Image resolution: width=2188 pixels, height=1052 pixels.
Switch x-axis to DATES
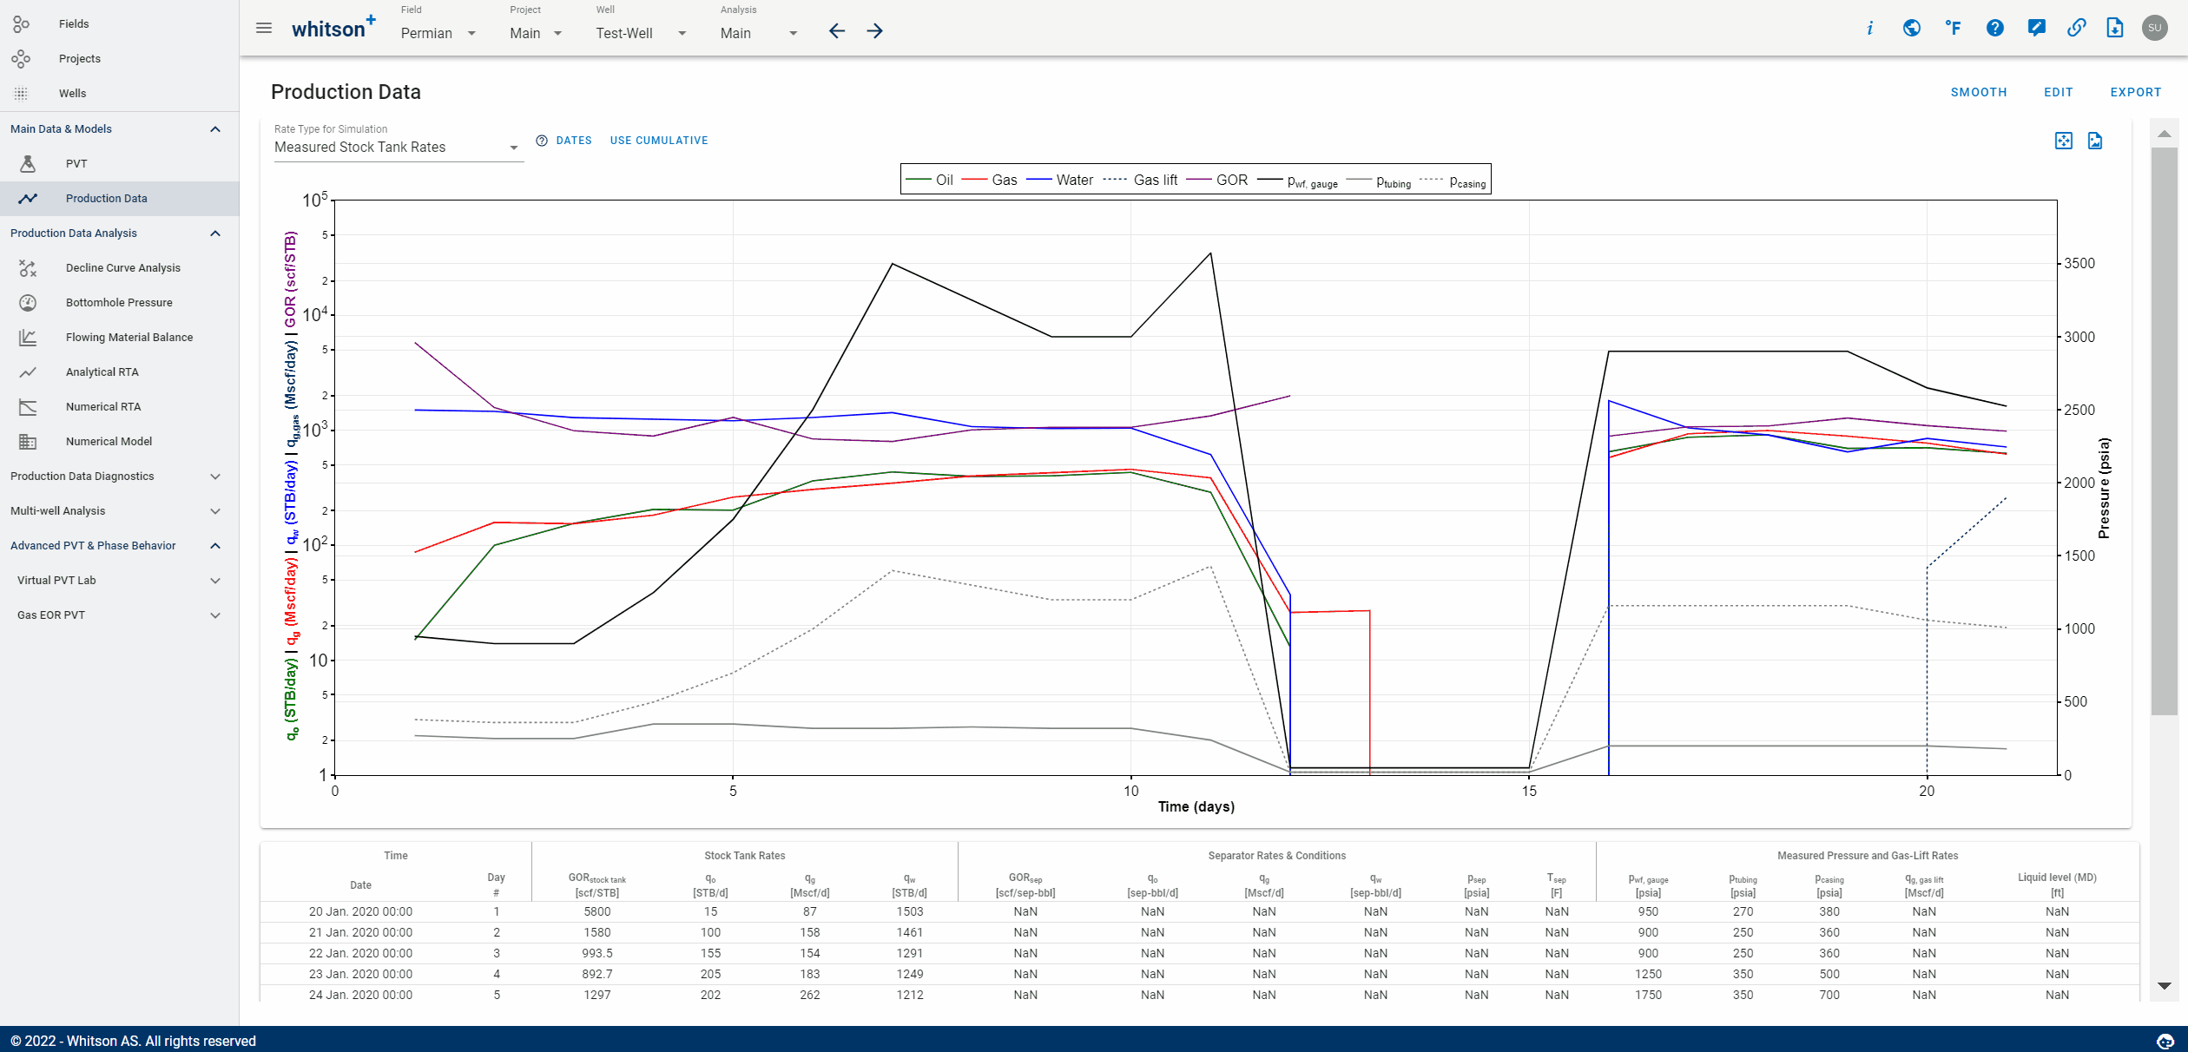point(573,141)
